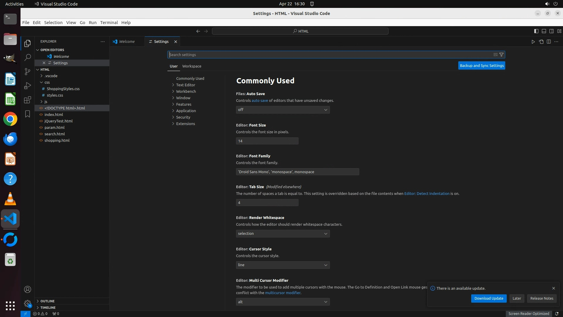Screen dimensions: 563x317
Task: Open the Cursor Style dropdown
Action: (283, 265)
